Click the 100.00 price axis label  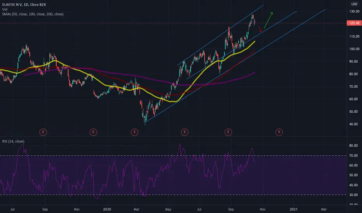pos(354,49)
